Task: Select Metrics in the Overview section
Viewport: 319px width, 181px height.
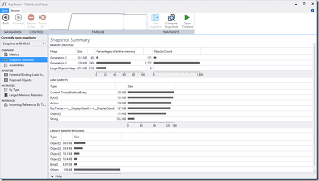Action: click(14, 54)
